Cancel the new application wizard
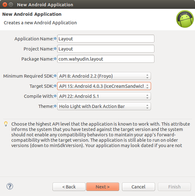Viewport: 195px width, 196px height. [x=138, y=187]
